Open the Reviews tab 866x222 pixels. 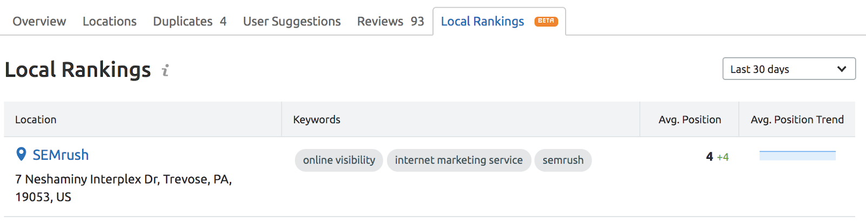[x=390, y=21]
